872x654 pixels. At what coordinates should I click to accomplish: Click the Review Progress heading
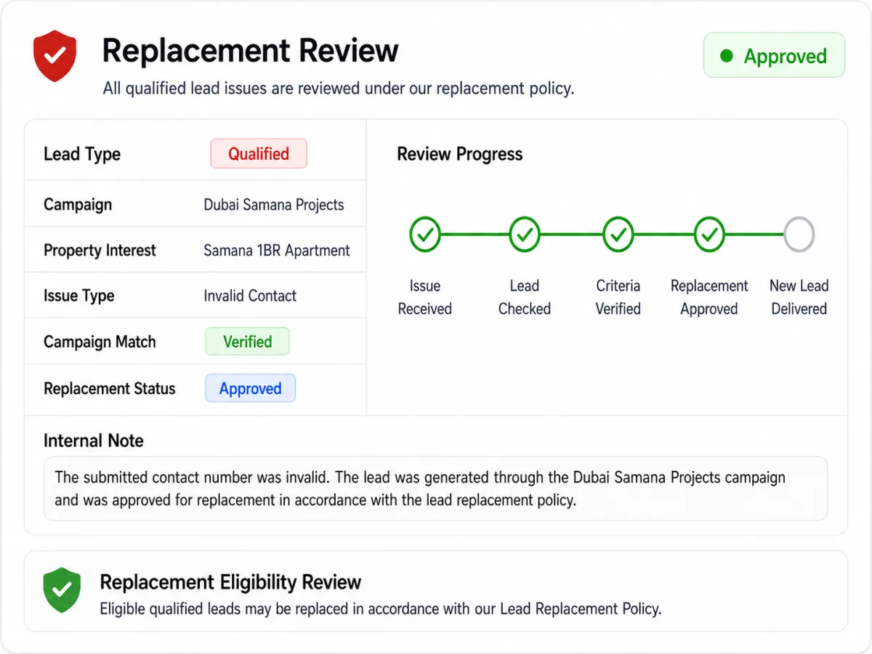[460, 154]
